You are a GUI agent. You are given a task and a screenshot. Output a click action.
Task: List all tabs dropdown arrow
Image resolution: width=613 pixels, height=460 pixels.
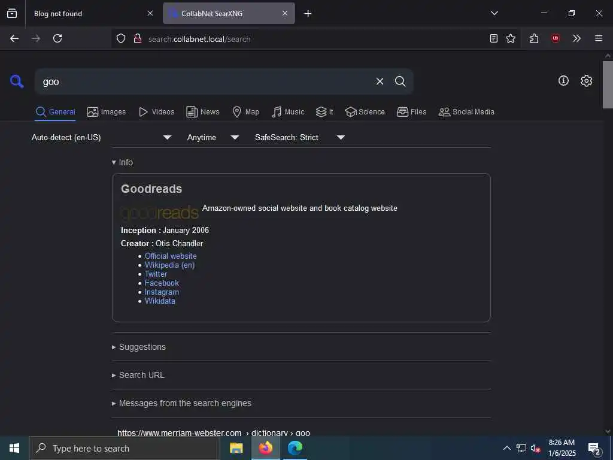(x=494, y=13)
